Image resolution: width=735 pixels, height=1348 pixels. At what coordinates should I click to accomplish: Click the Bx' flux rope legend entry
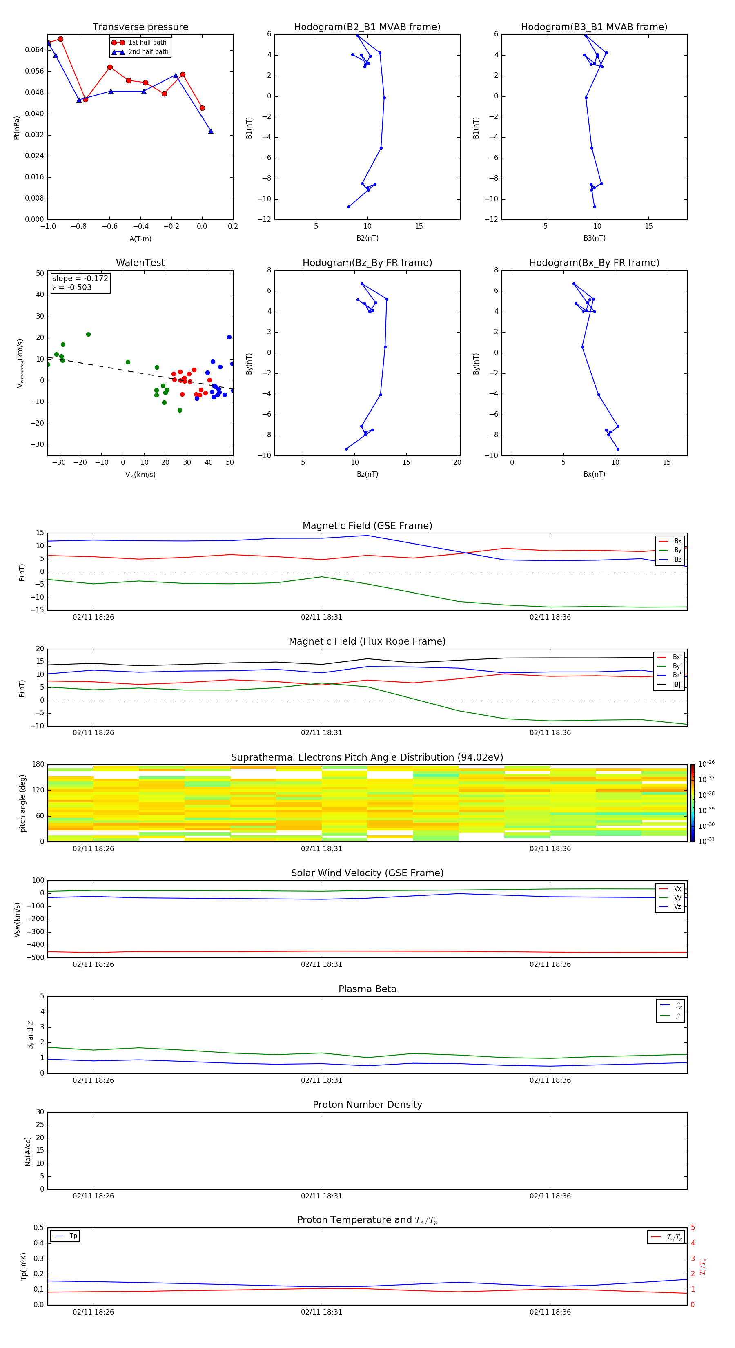pyautogui.click(x=669, y=657)
